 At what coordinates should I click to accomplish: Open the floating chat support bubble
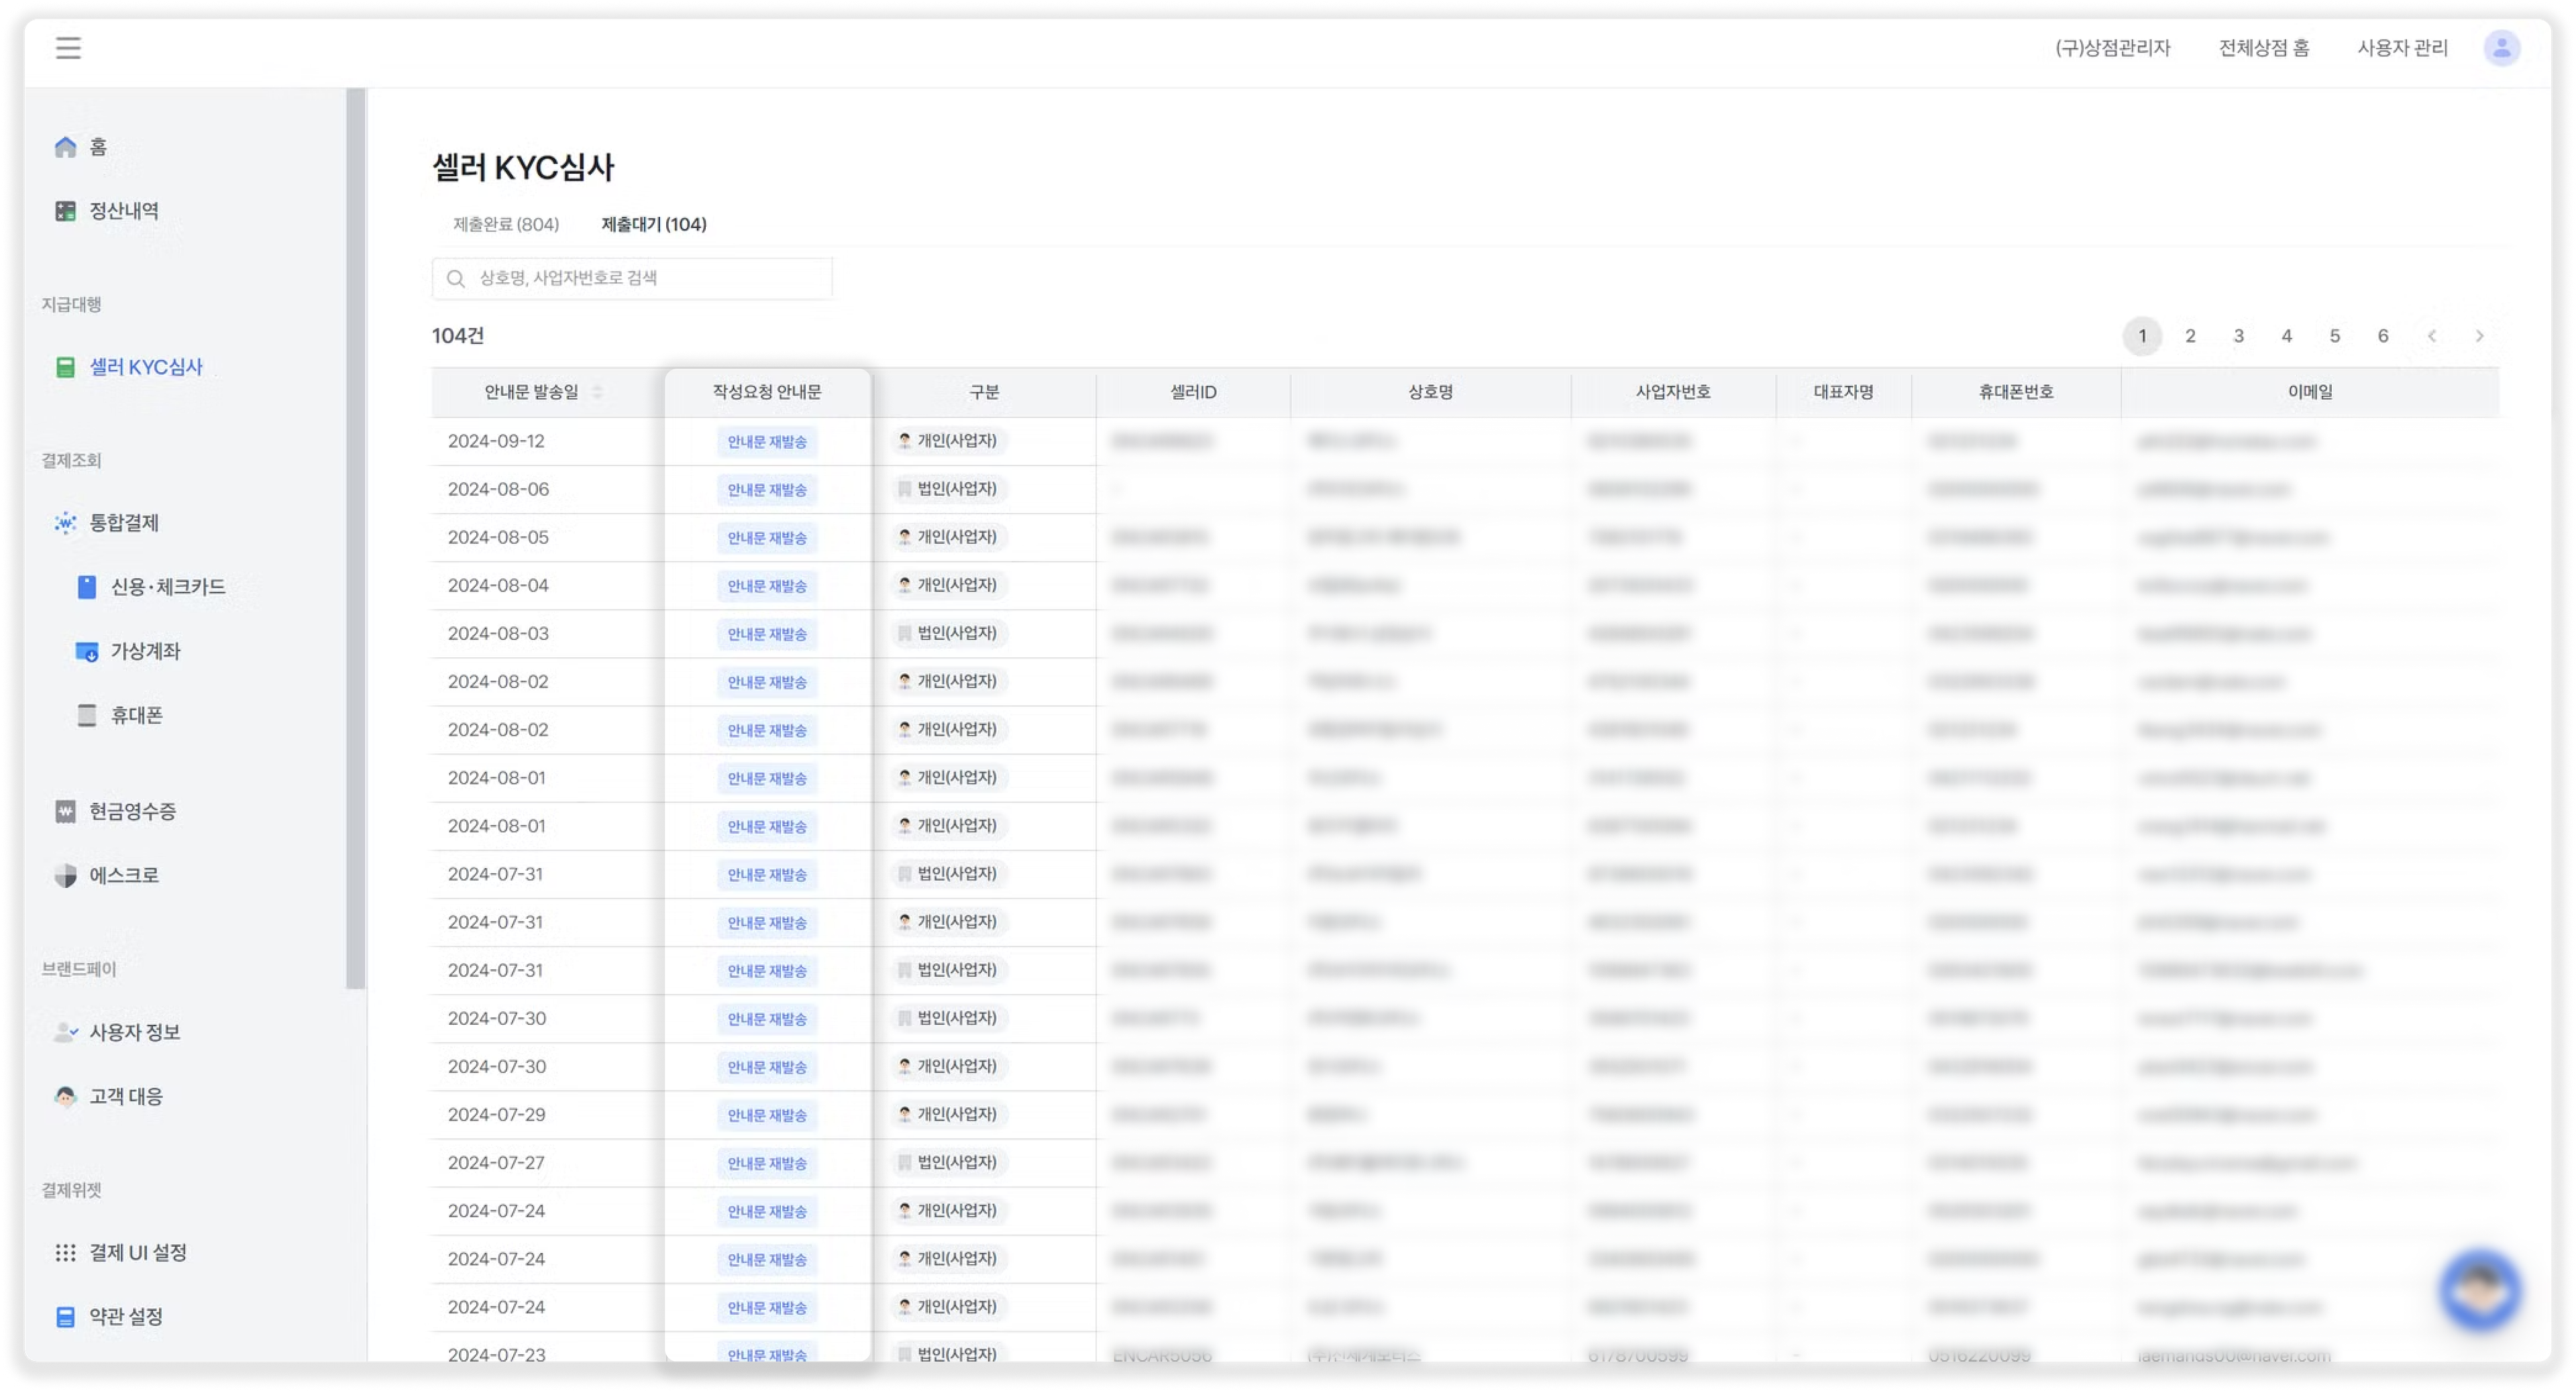tap(2480, 1289)
